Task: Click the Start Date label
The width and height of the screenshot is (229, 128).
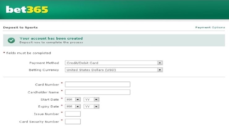Action: click(x=50, y=99)
